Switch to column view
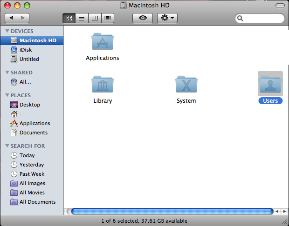 (95, 18)
